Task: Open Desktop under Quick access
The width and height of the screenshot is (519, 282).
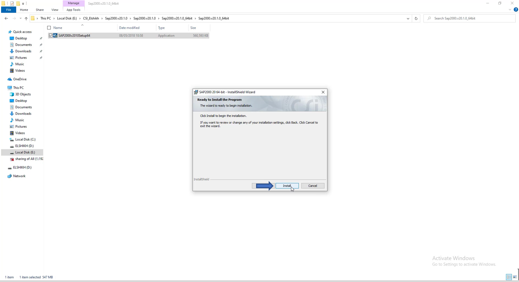Action: coord(21,38)
